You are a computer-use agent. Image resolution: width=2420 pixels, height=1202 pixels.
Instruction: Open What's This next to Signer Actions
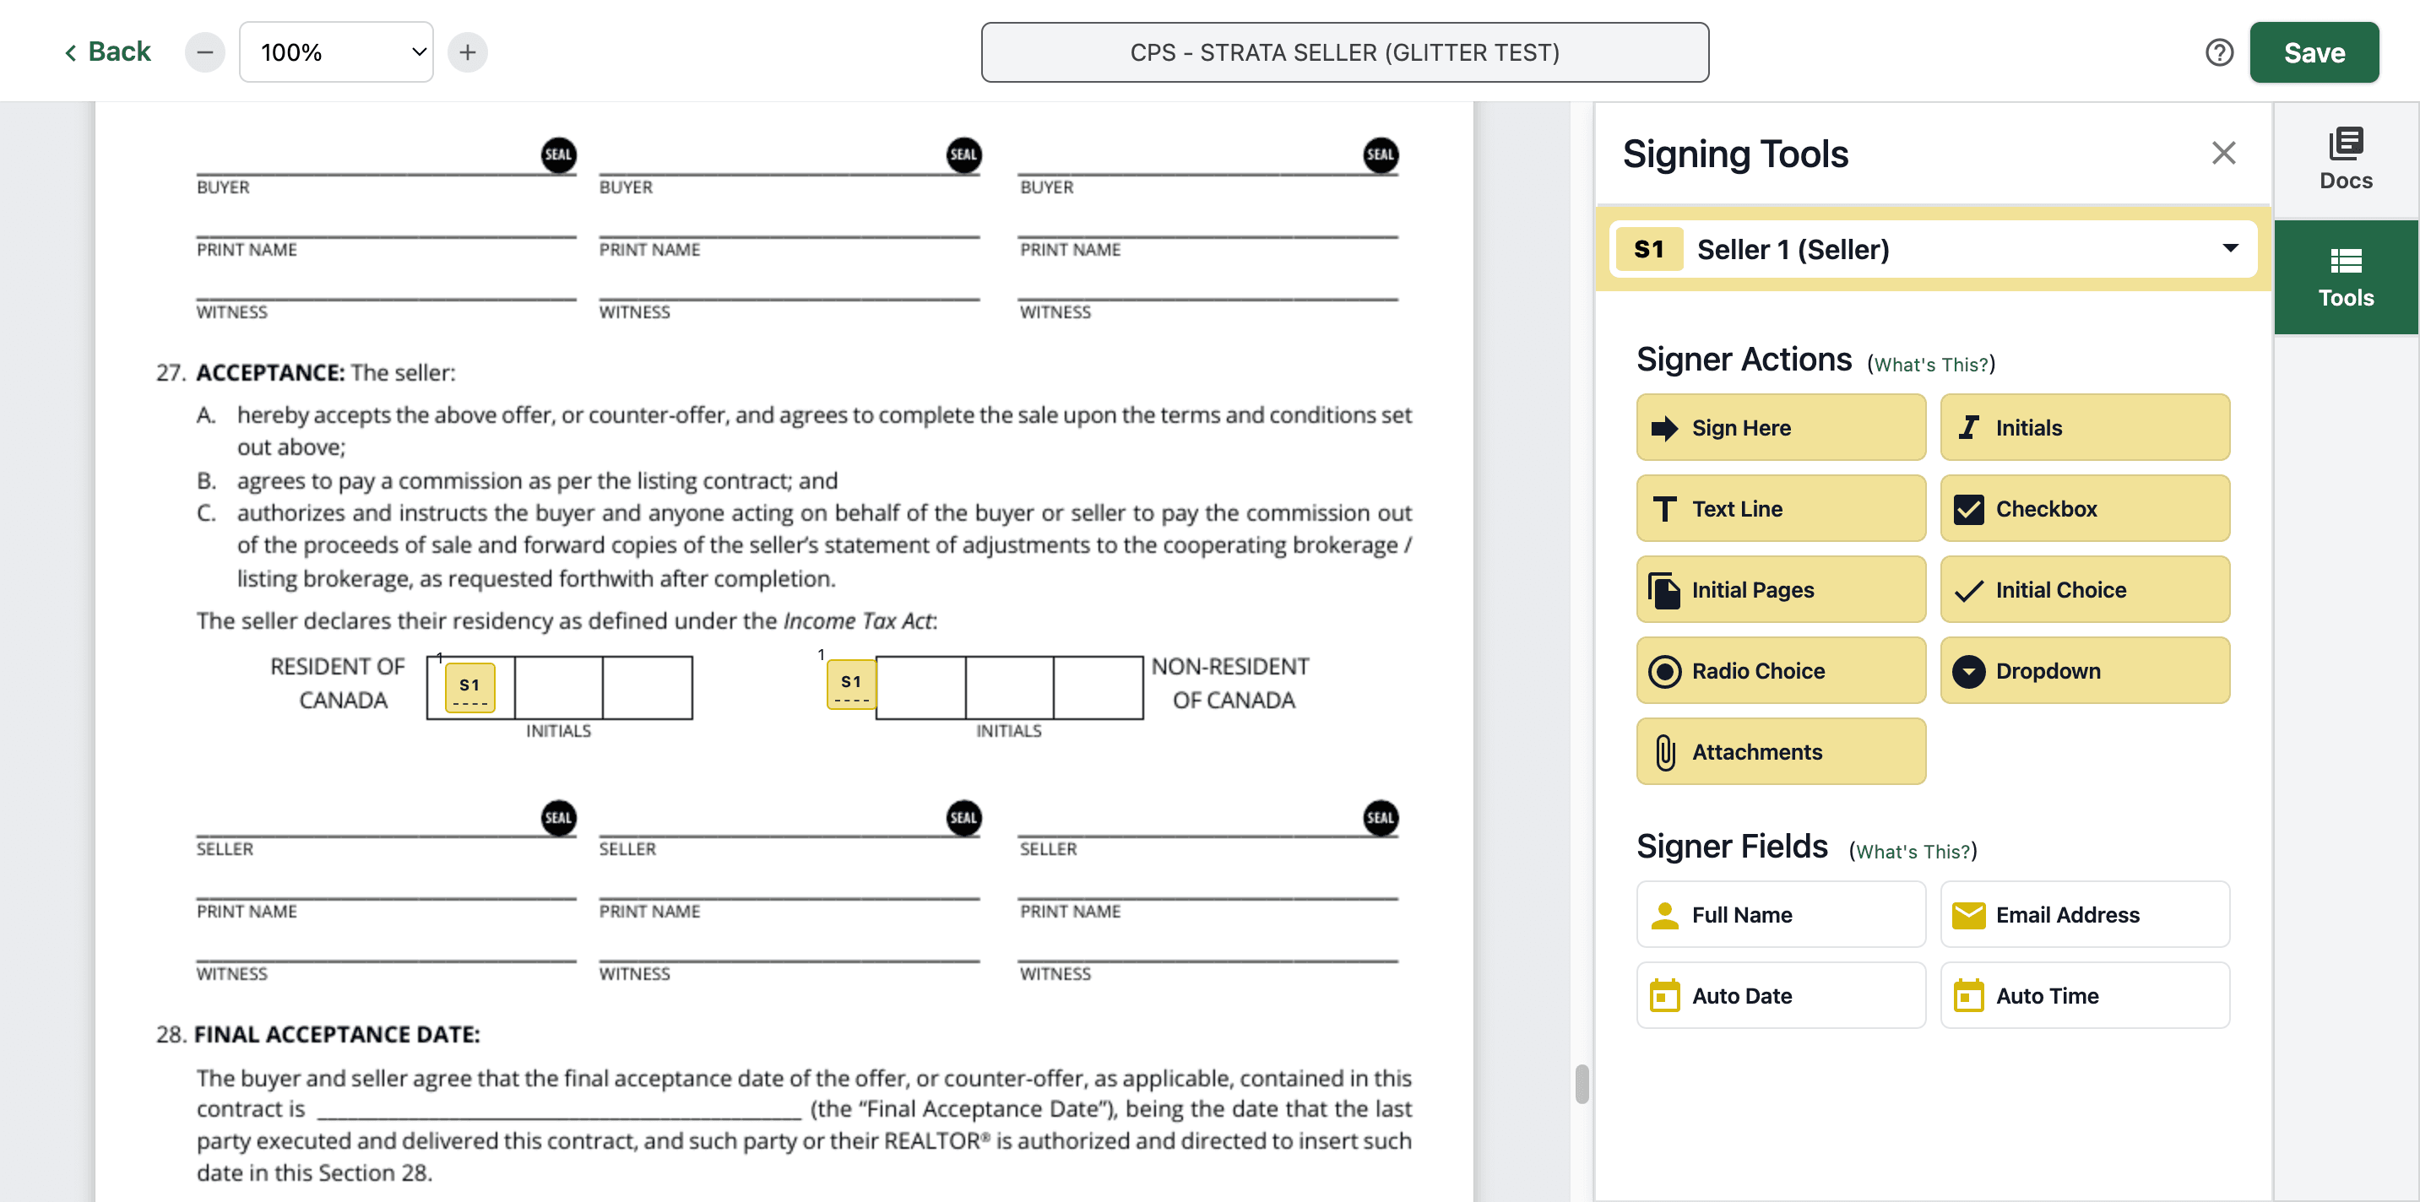(1931, 365)
